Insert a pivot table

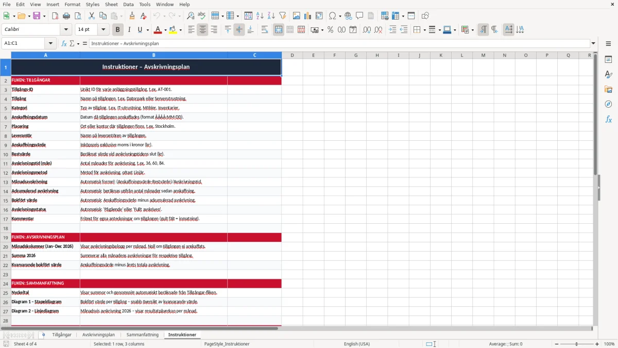point(319,16)
